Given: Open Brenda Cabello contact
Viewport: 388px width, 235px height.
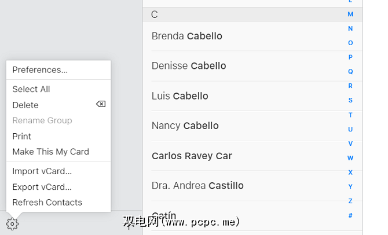Looking at the screenshot, I should 187,36.
